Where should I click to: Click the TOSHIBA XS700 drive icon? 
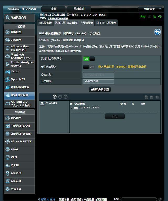click(76, 108)
